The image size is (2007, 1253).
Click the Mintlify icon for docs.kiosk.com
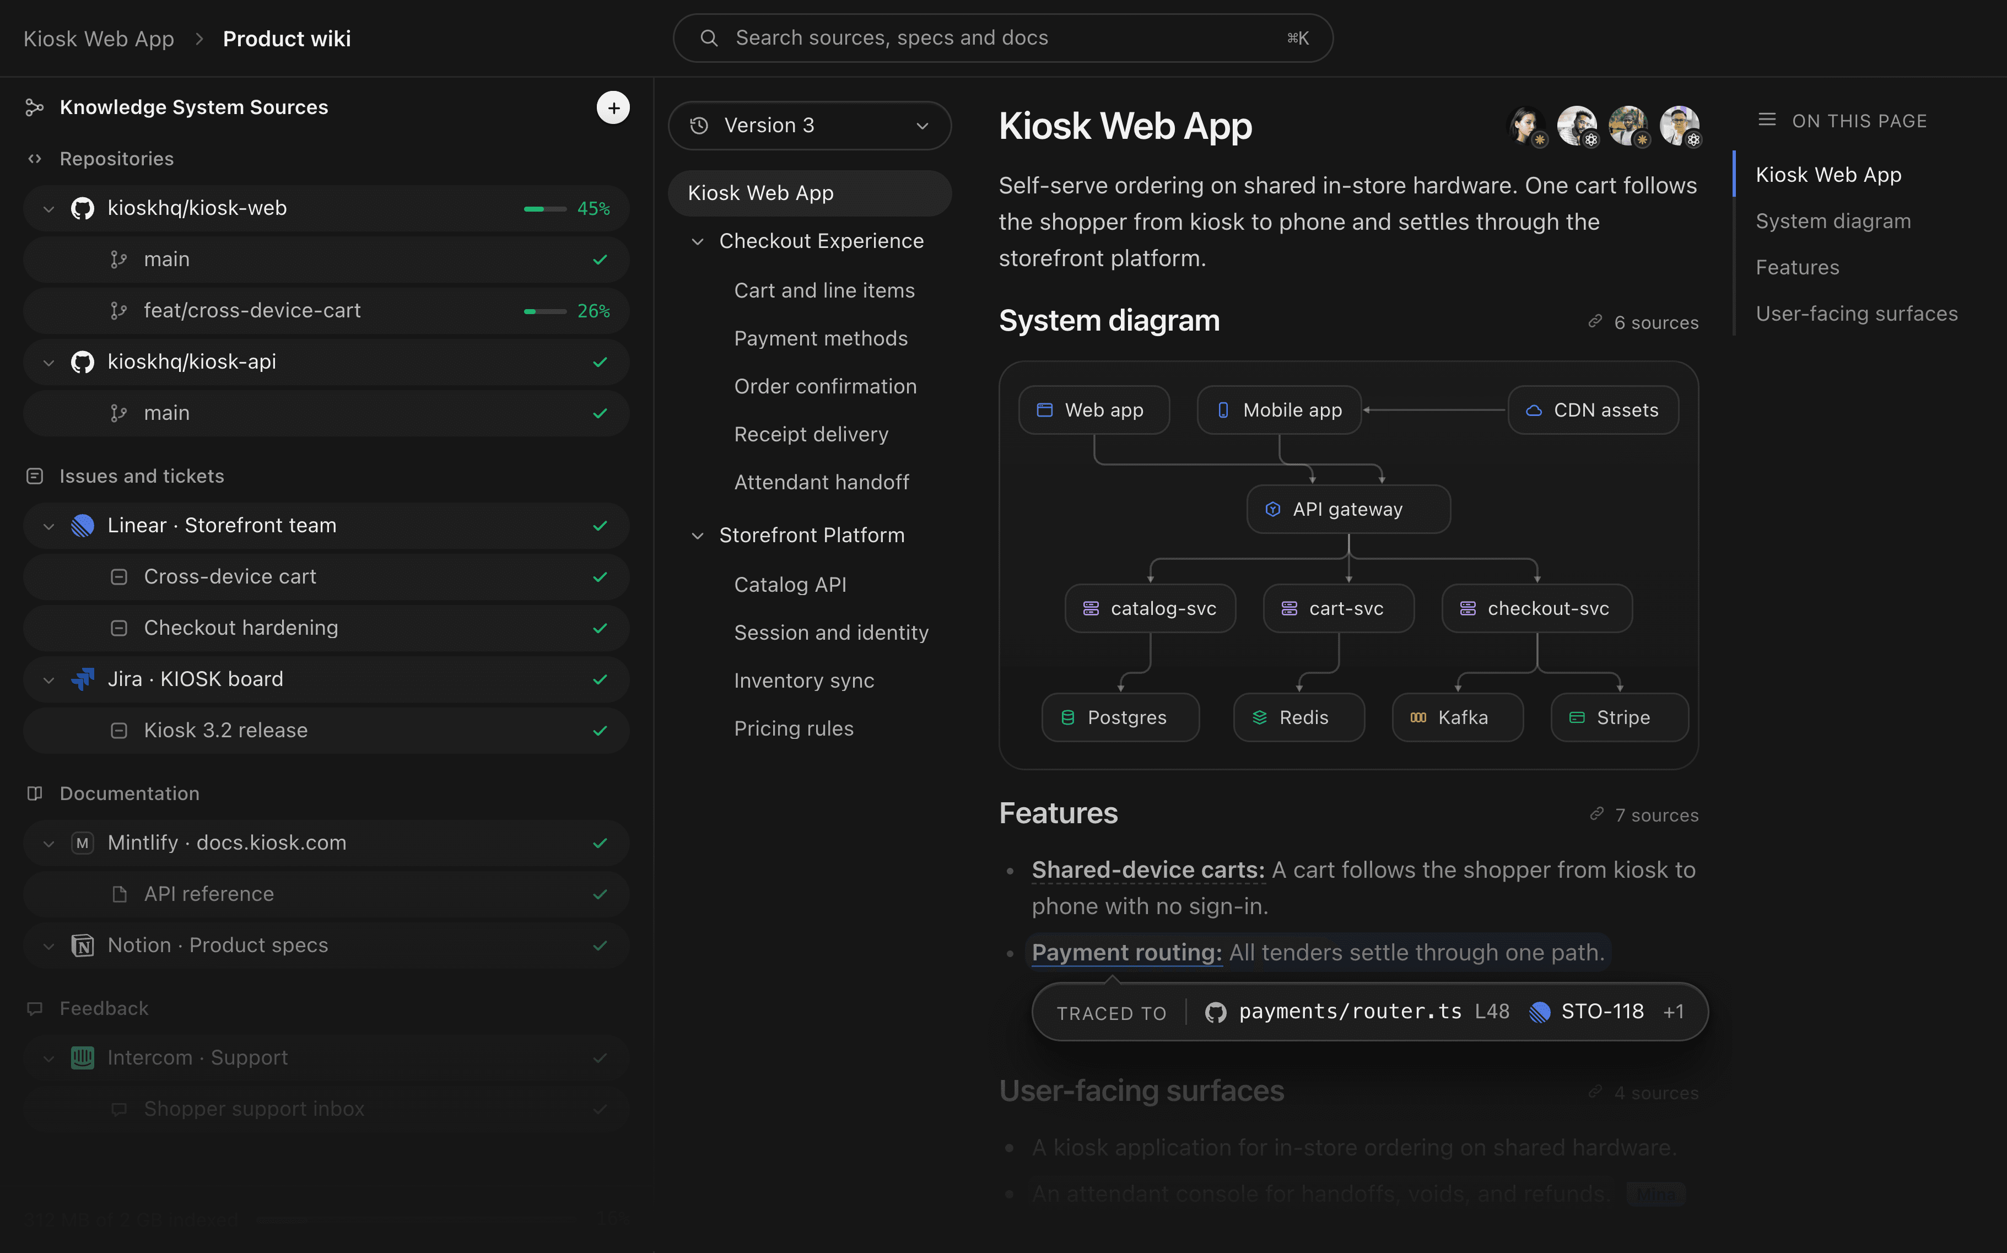coord(82,843)
